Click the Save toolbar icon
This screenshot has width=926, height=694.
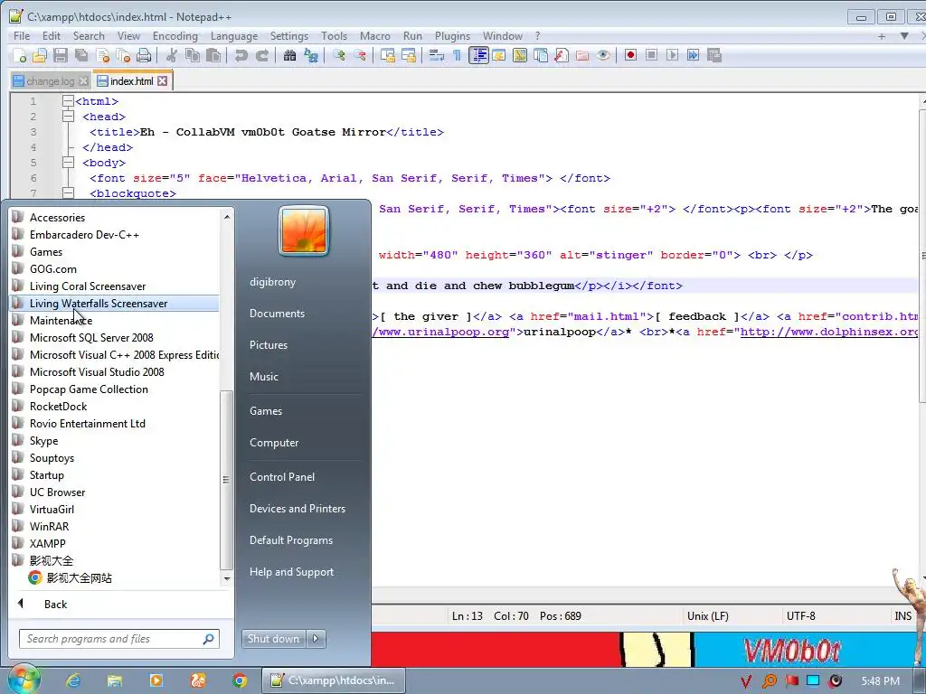pyautogui.click(x=61, y=55)
